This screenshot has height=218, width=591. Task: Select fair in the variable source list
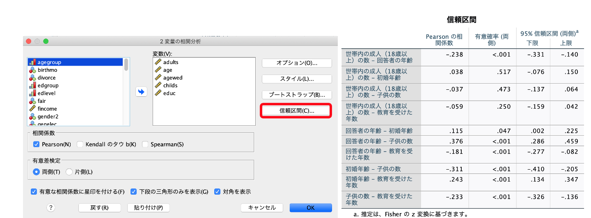(x=75, y=101)
